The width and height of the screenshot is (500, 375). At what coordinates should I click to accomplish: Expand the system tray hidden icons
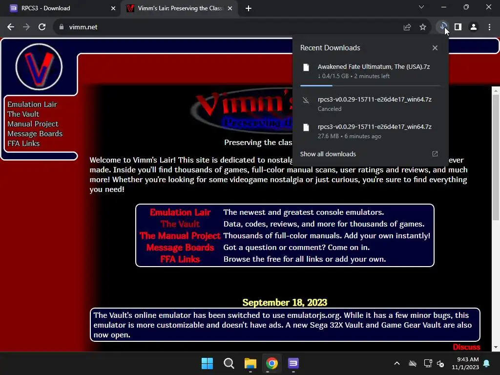click(x=397, y=363)
